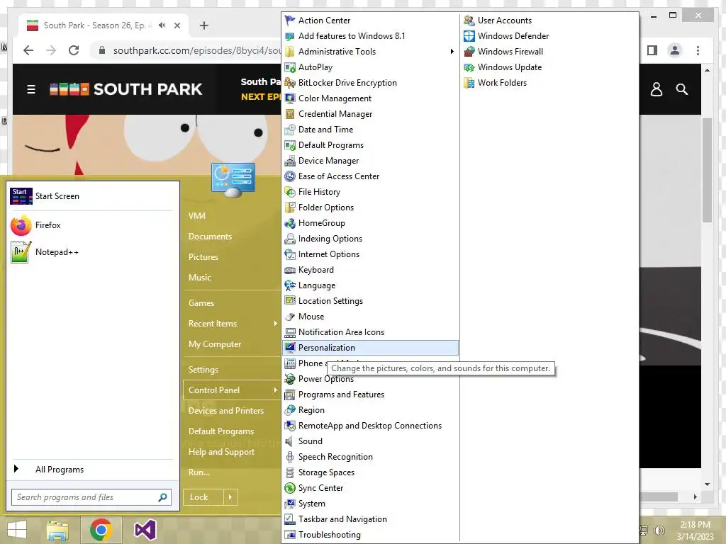Image resolution: width=726 pixels, height=544 pixels.
Task: Click the clock showing 2:18 PM
Action: 695,525
